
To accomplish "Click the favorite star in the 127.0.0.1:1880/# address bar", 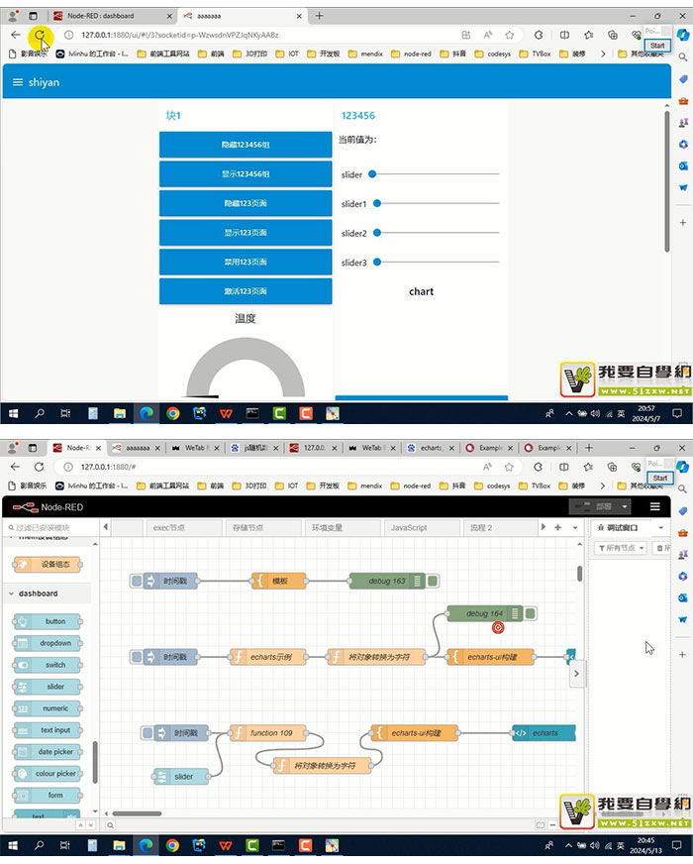I will coord(509,467).
